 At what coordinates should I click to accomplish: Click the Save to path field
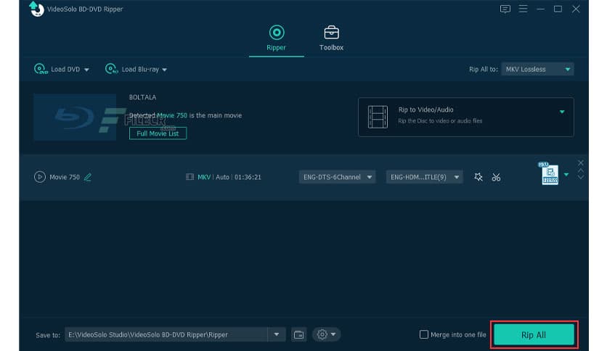point(166,334)
